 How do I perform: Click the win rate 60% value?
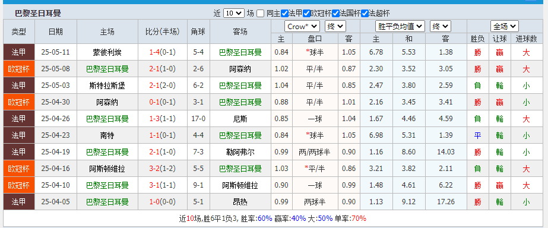click(x=265, y=219)
